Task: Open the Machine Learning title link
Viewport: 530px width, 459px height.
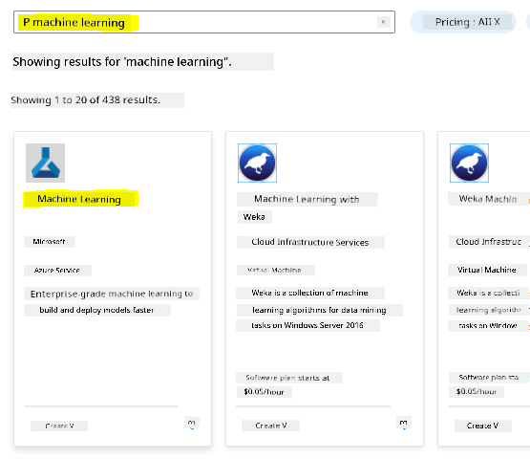Action: click(79, 199)
